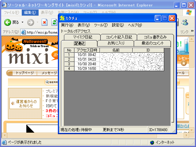Open the red 3件の notification link
196x147 pixels.
(51, 111)
